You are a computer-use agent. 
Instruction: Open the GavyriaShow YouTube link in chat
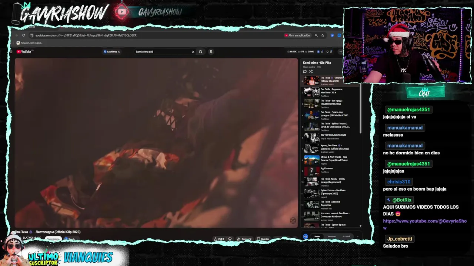tap(425, 224)
